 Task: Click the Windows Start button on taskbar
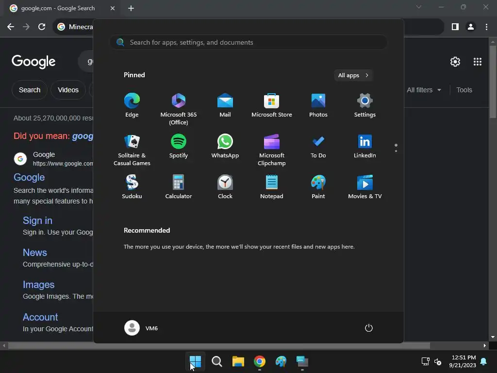195,361
